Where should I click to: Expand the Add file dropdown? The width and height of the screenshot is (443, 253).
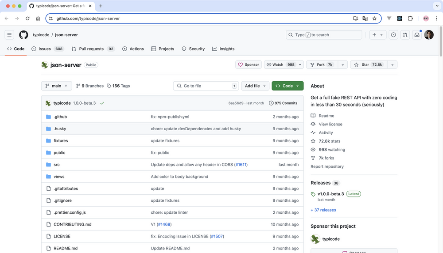click(x=255, y=86)
